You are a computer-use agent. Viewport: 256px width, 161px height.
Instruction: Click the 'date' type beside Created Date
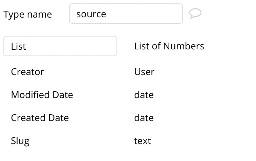pyautogui.click(x=144, y=118)
